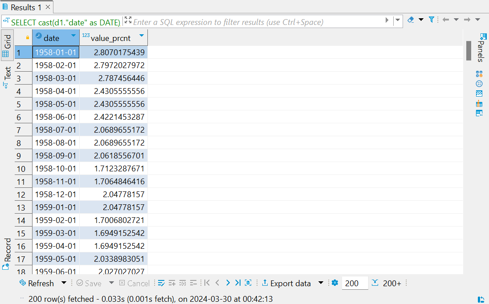489x304 pixels.
Task: Jump to the first row
Action: 207,283
